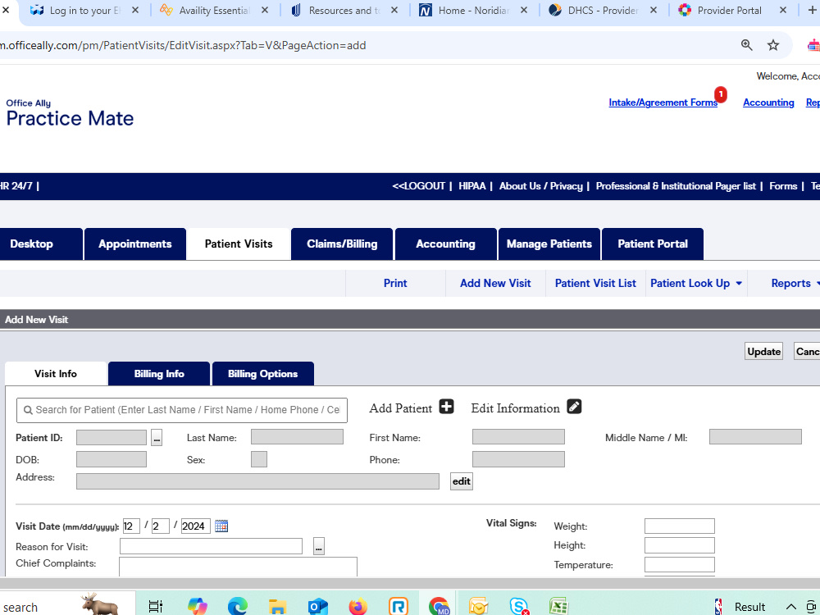Click the Visit Date month field
This screenshot has width=820, height=615.
[x=131, y=526]
